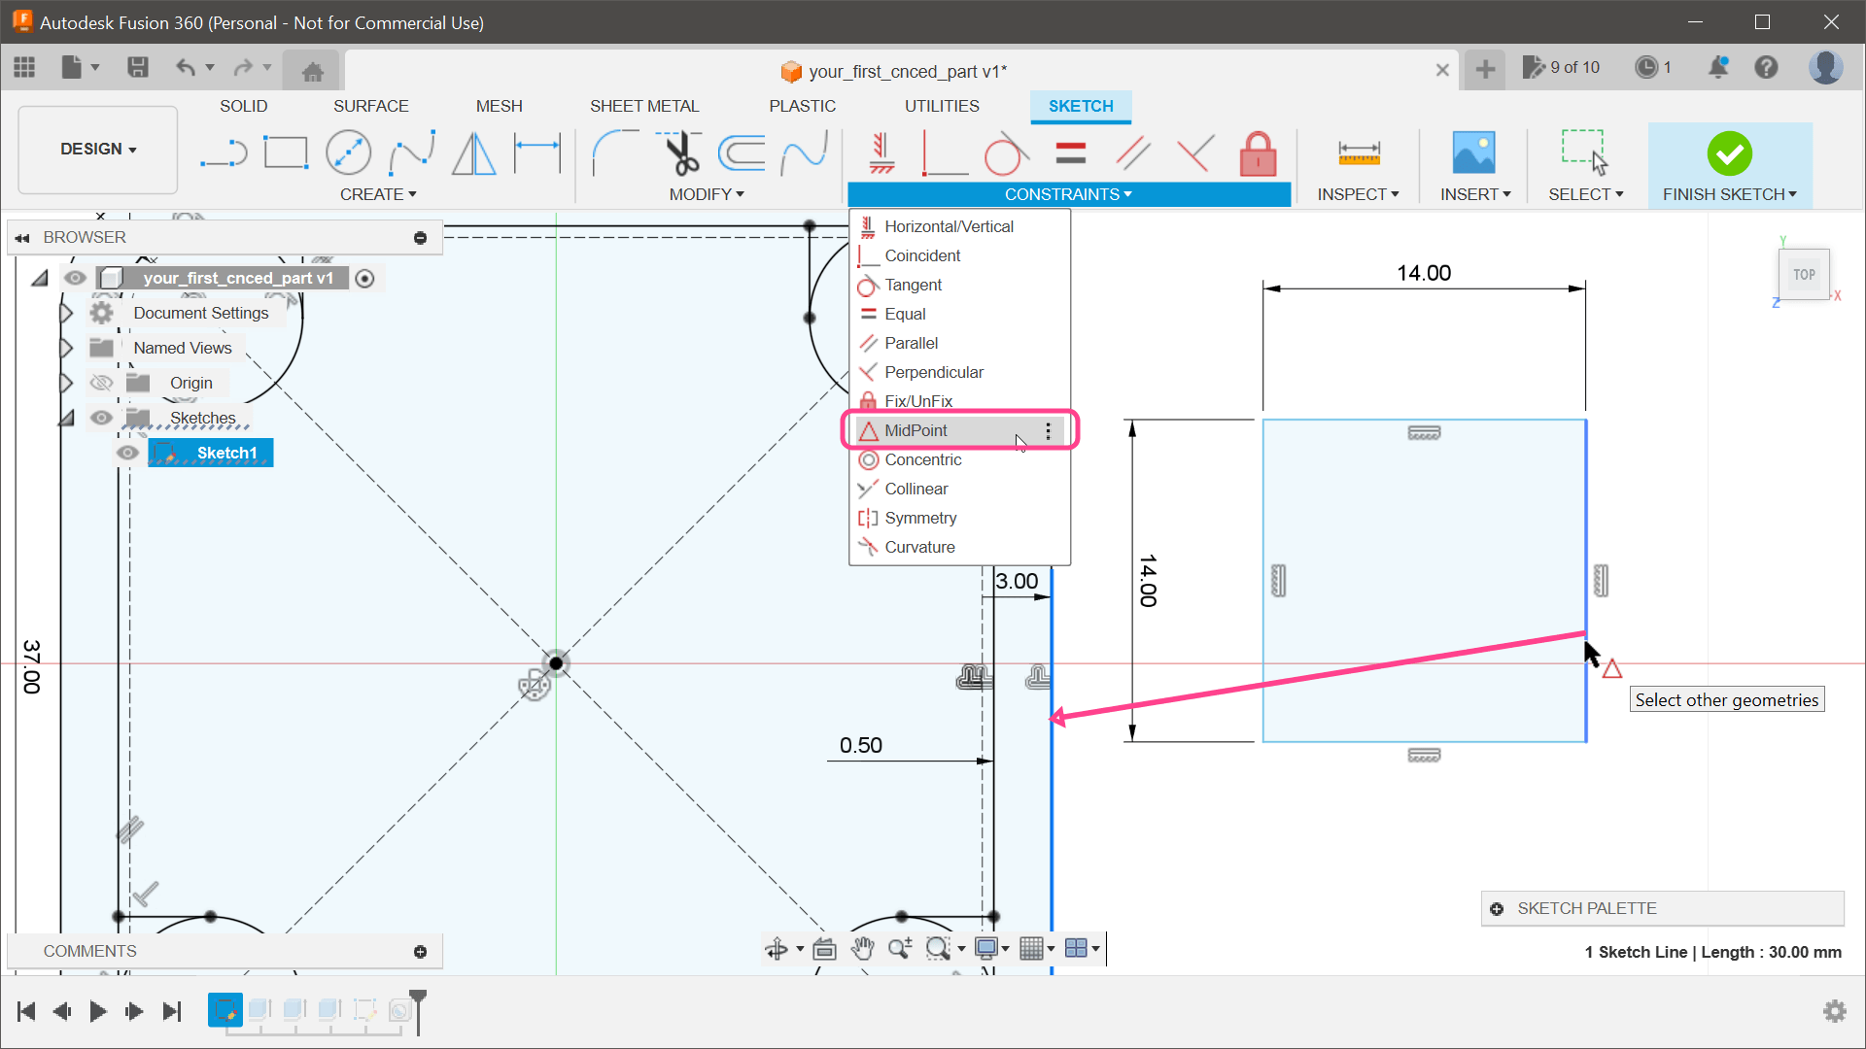Screen dimensions: 1866x1049
Task: Switch to the SOLID tab
Action: (x=243, y=106)
